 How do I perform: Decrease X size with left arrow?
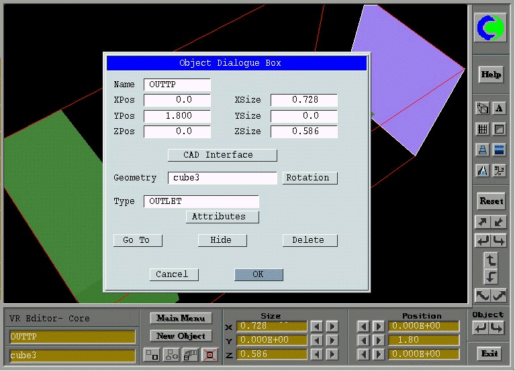316,327
